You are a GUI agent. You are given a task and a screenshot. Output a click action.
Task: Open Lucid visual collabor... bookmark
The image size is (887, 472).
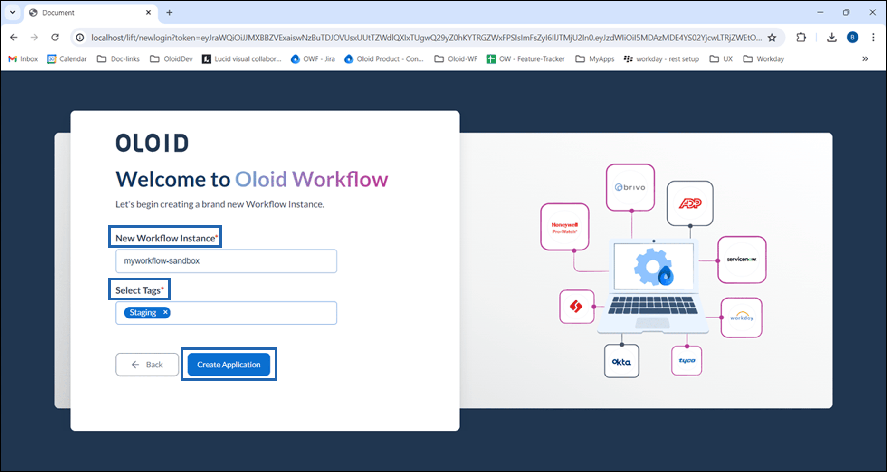point(242,59)
